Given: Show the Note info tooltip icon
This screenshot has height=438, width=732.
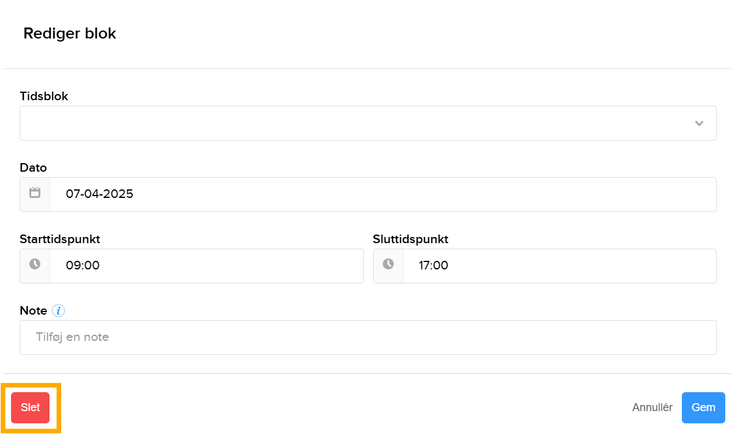Looking at the screenshot, I should point(59,311).
